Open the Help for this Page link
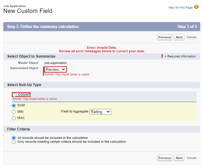 click(180, 8)
